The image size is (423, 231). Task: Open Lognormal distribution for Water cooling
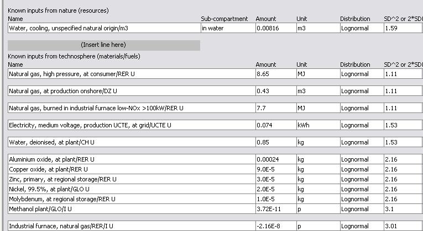[359, 28]
